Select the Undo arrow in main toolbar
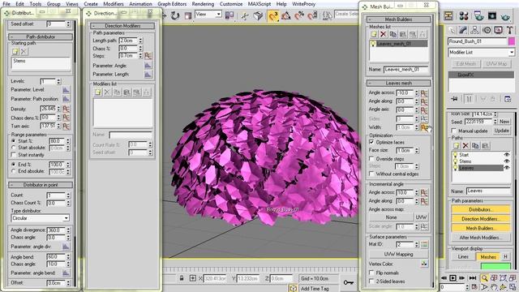Viewport: 519px width, 292px height. (175, 15)
